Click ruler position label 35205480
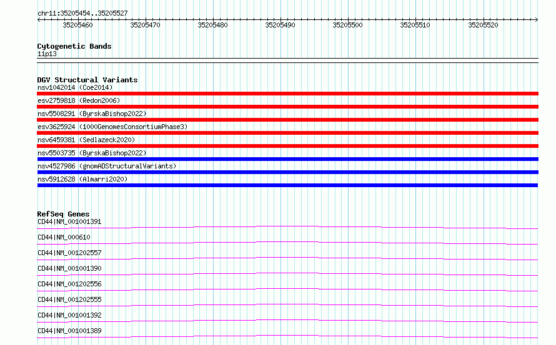This screenshot has width=556, height=345. [212, 25]
